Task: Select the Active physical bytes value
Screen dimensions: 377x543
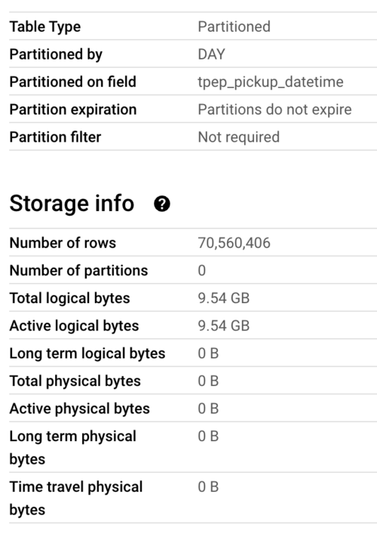Action: tap(208, 409)
